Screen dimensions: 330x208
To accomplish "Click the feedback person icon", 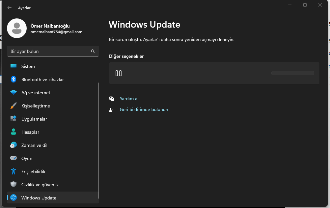I will point(112,109).
